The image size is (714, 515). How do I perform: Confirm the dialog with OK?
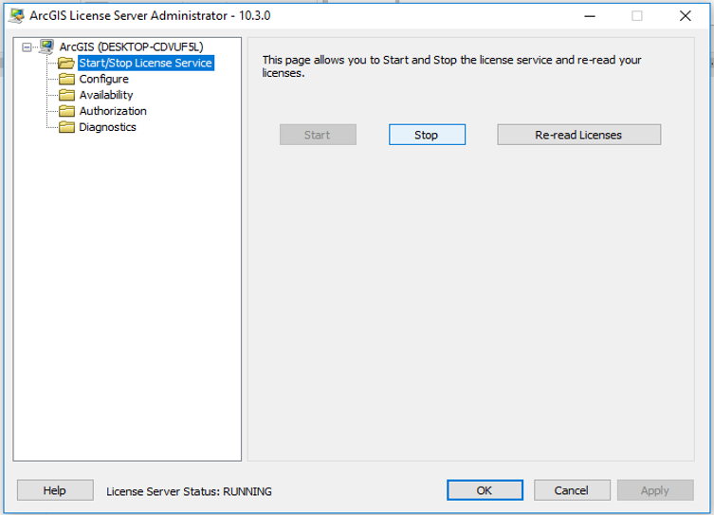click(x=485, y=490)
